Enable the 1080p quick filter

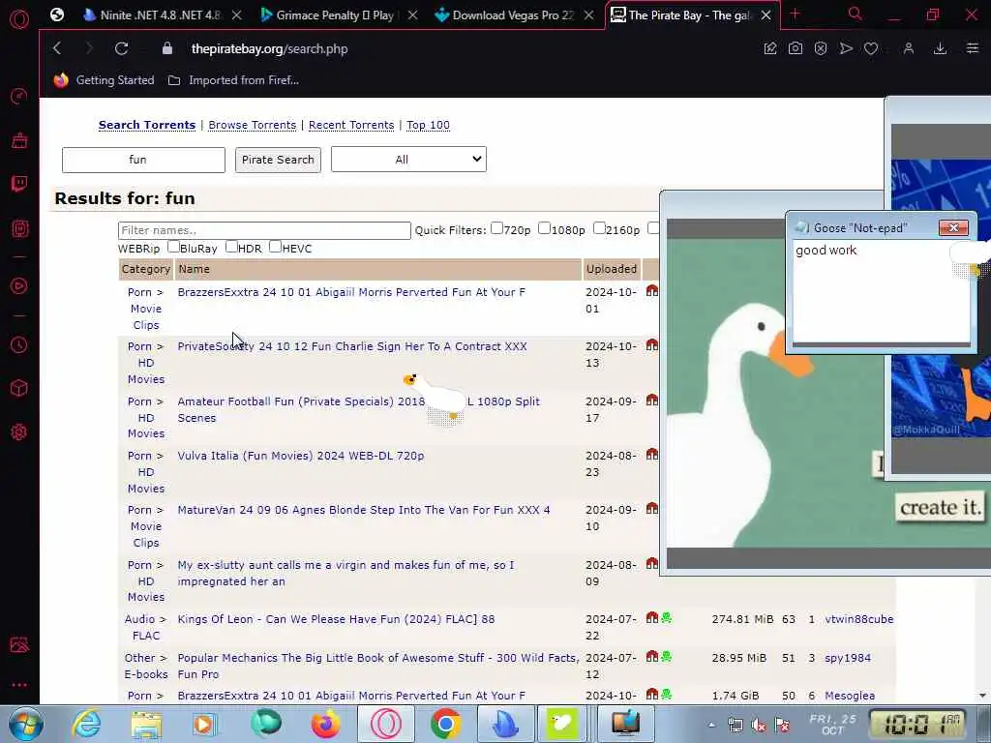[544, 228]
